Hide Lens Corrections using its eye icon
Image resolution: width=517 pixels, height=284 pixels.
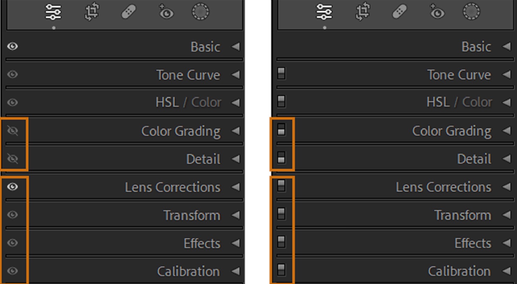[13, 187]
